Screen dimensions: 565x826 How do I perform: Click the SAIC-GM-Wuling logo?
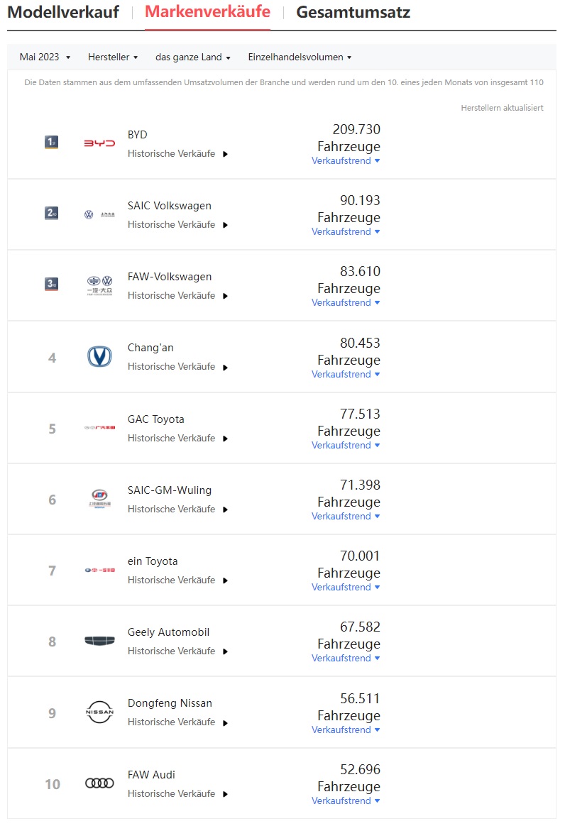point(99,499)
